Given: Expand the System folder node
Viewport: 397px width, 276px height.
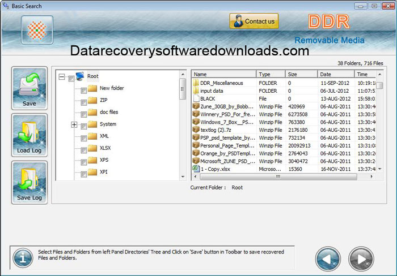Looking at the screenshot, I should (x=74, y=124).
